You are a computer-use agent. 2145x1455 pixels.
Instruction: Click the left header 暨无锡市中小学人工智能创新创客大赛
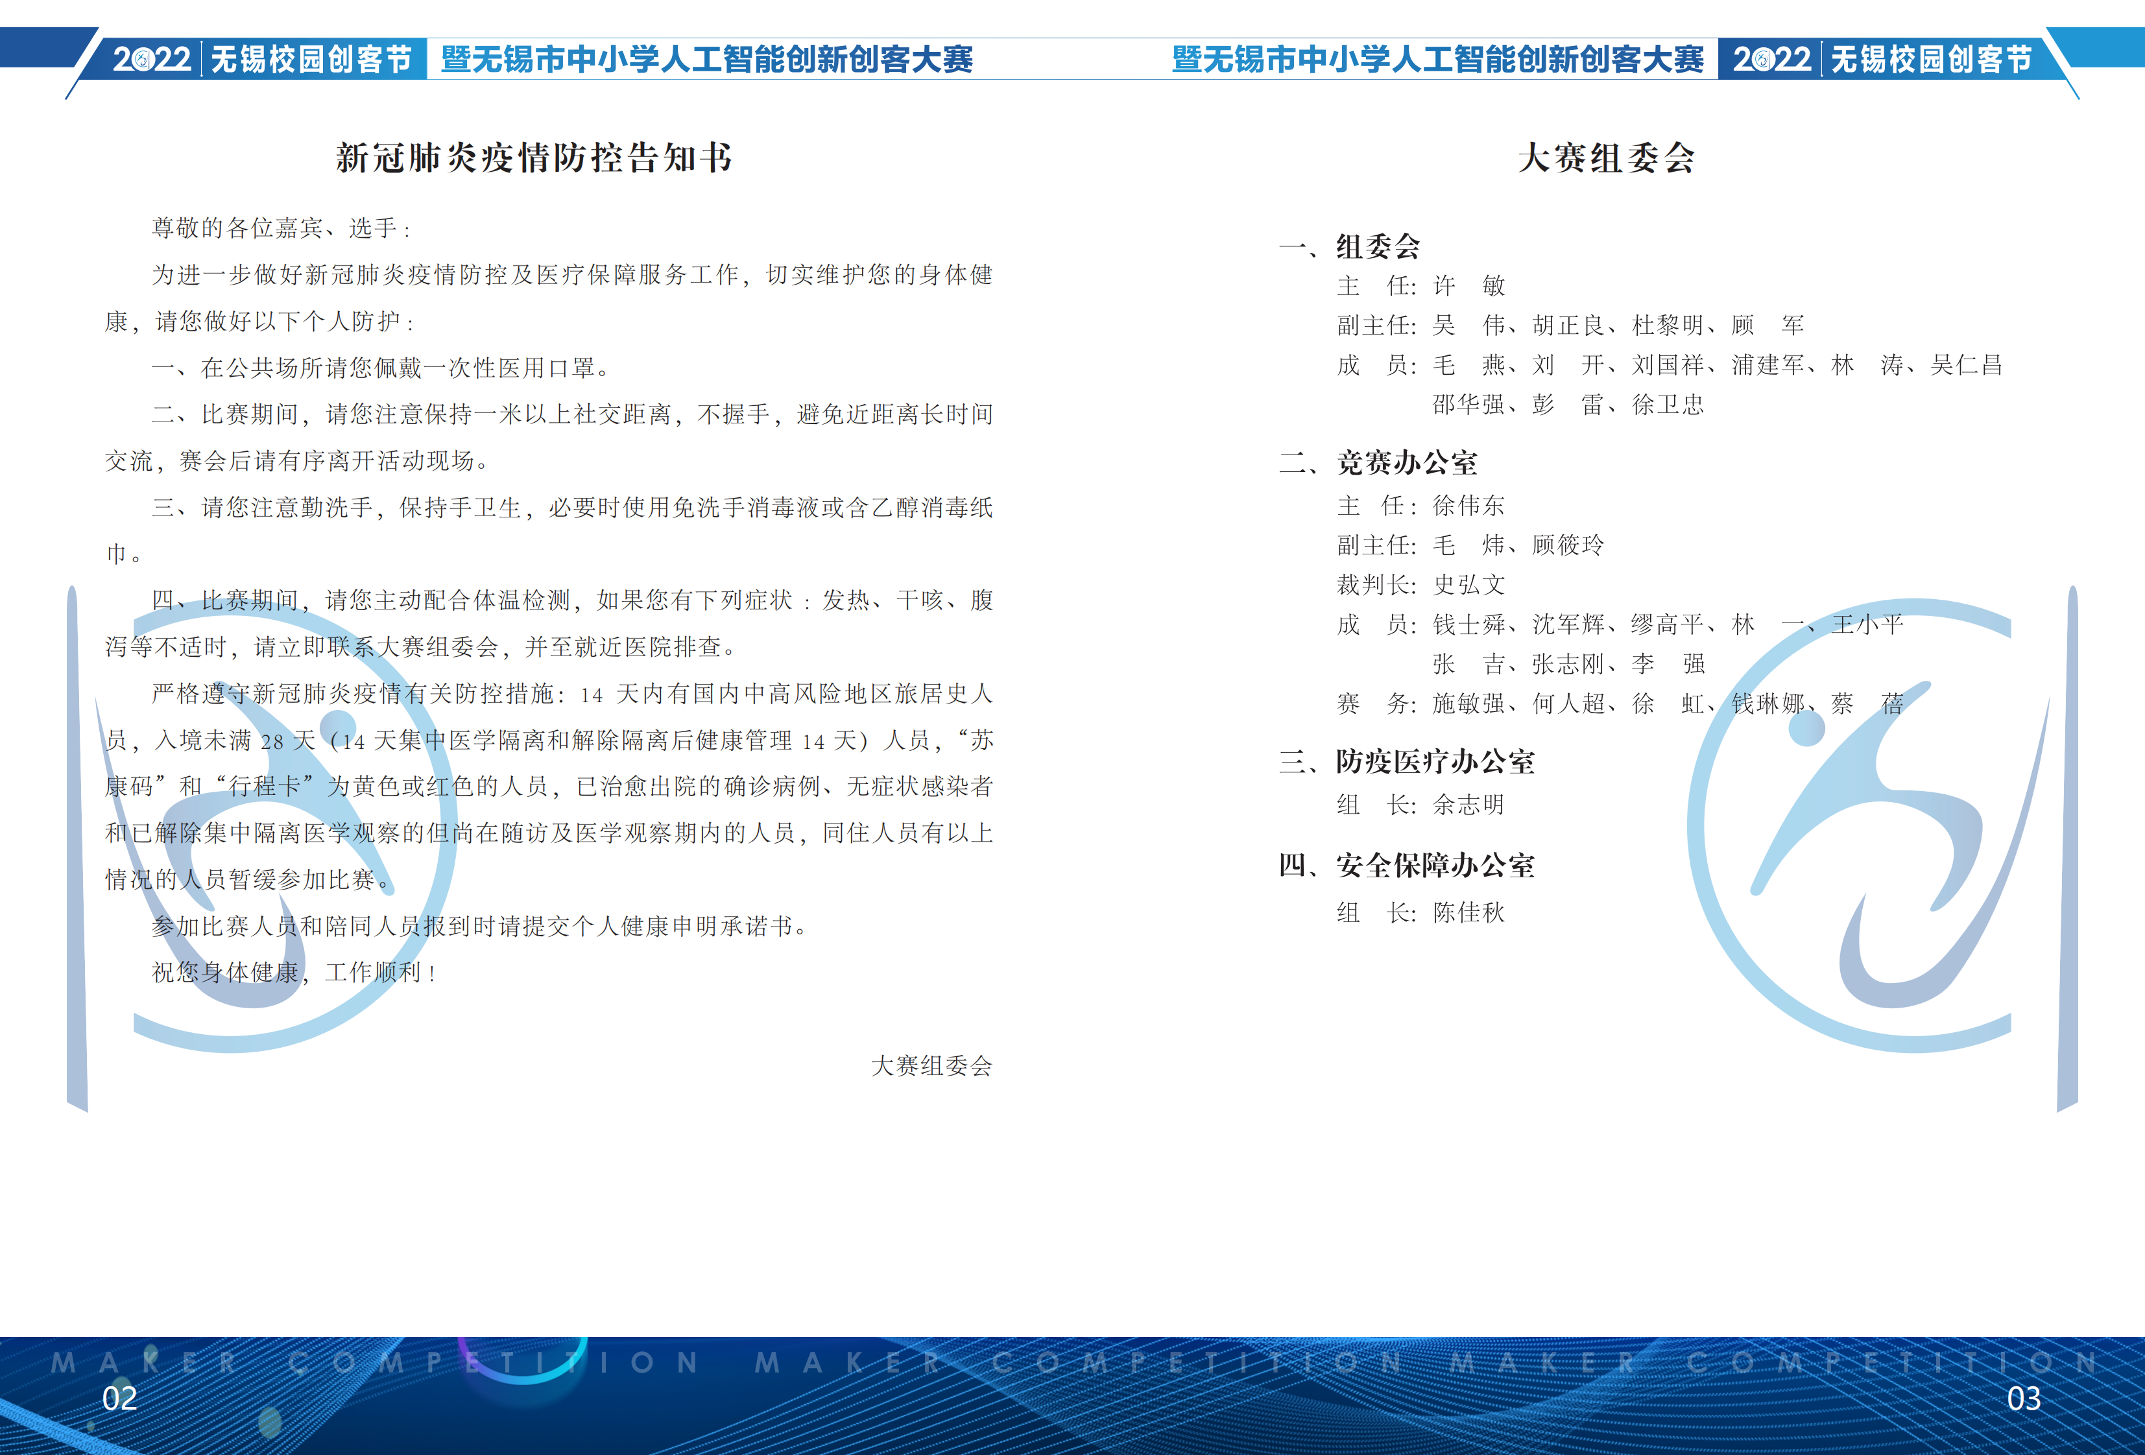[707, 59]
